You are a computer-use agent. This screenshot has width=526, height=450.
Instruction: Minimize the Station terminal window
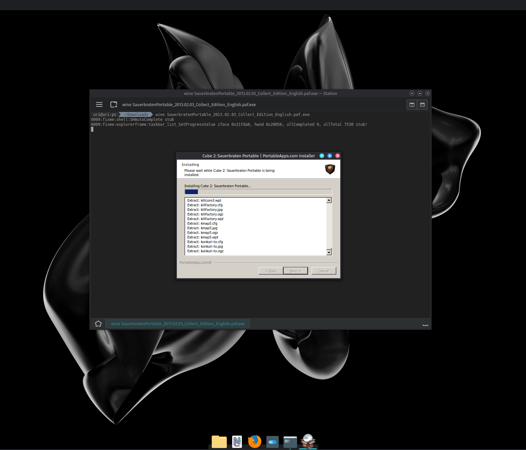tap(412, 93)
